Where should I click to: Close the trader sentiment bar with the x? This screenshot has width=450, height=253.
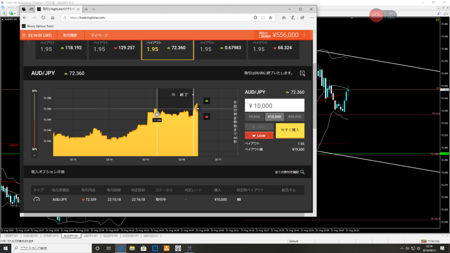[34, 155]
